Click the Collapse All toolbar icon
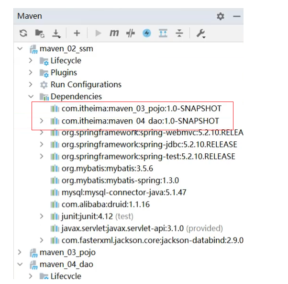This screenshot has height=284, width=288. click(179, 33)
